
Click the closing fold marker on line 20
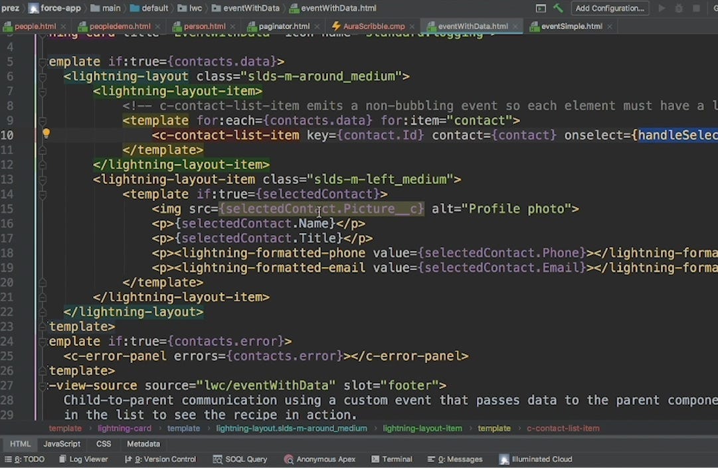pos(42,283)
